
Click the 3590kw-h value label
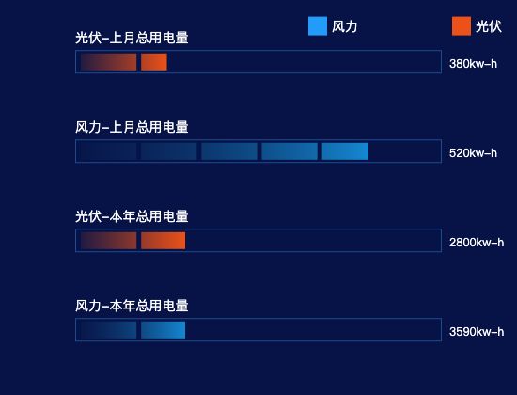coord(477,332)
